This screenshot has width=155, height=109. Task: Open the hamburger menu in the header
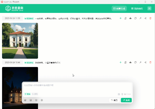tap(149, 9)
